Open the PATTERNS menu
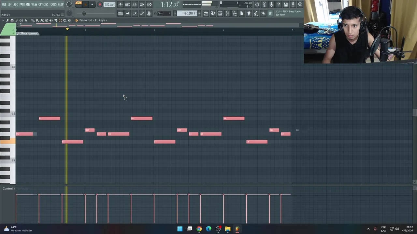Viewport: 417px width, 234px height. click(25, 4)
